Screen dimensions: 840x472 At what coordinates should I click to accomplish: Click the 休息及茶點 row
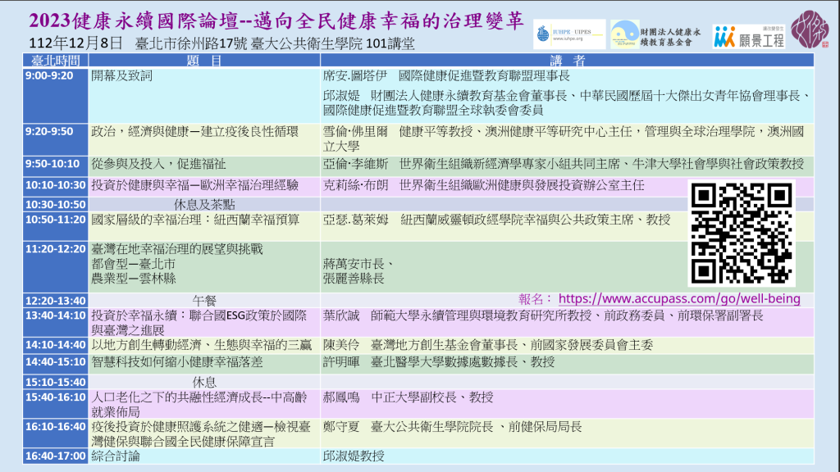click(x=204, y=204)
